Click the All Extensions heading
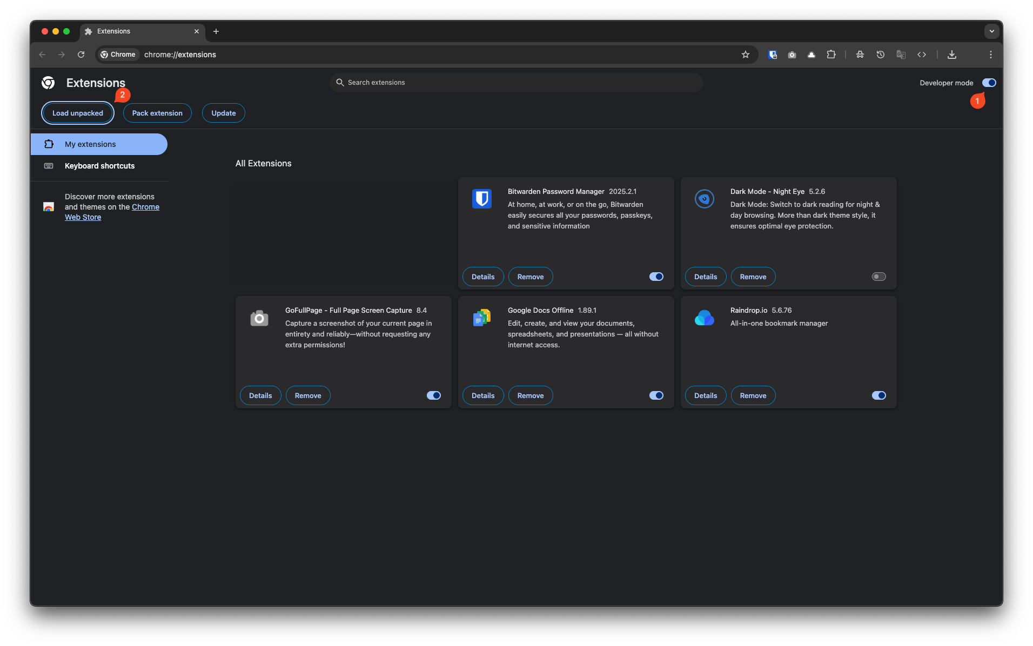Image resolution: width=1033 pixels, height=646 pixels. (263, 163)
